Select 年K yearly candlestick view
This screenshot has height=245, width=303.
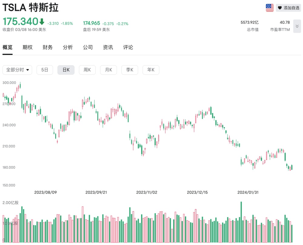click(x=151, y=70)
